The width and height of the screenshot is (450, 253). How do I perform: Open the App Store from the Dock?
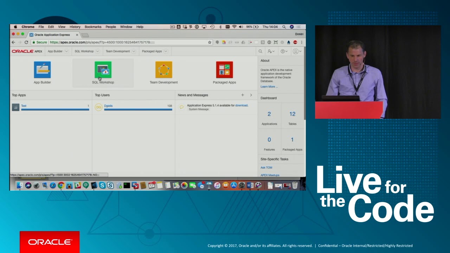pyautogui.click(x=233, y=186)
